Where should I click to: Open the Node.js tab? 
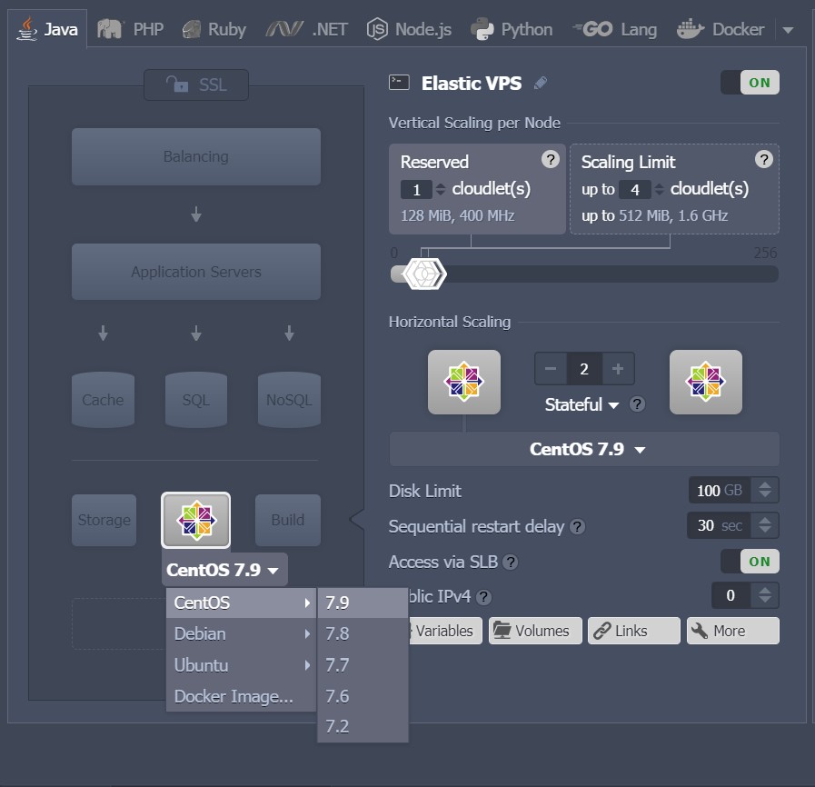click(x=409, y=29)
